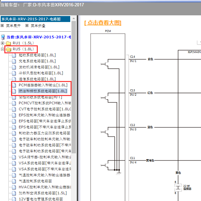
Task: Open 充电系统电路图[1.8L] item
Action: [37, 61]
